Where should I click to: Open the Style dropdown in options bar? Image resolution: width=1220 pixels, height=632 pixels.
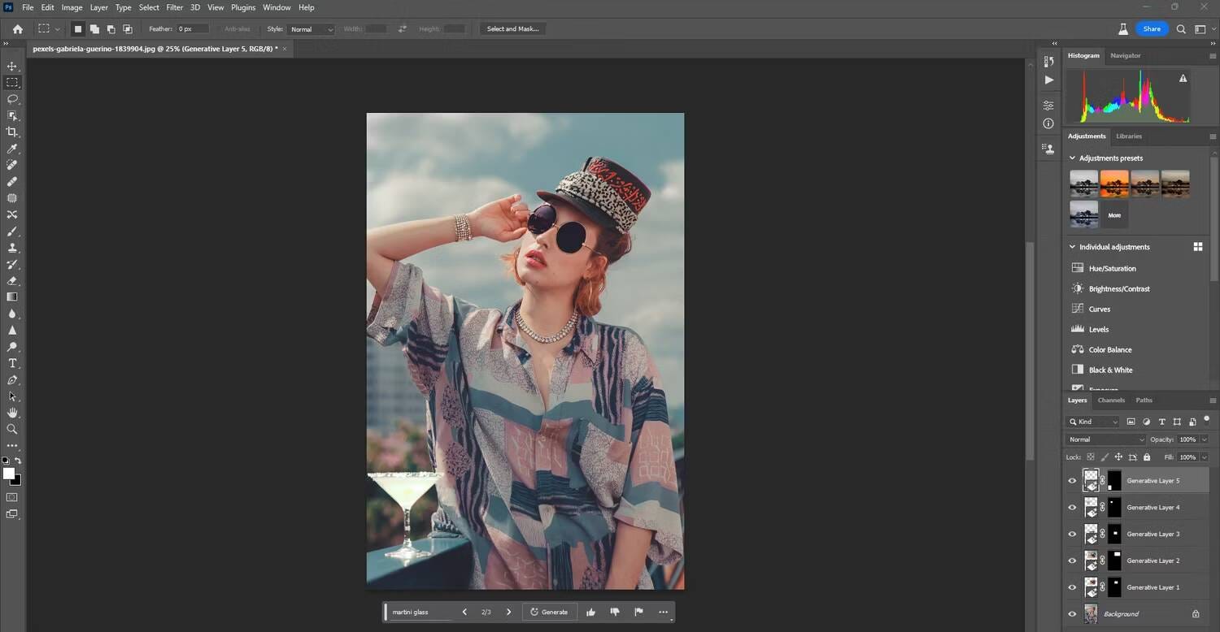312,29
